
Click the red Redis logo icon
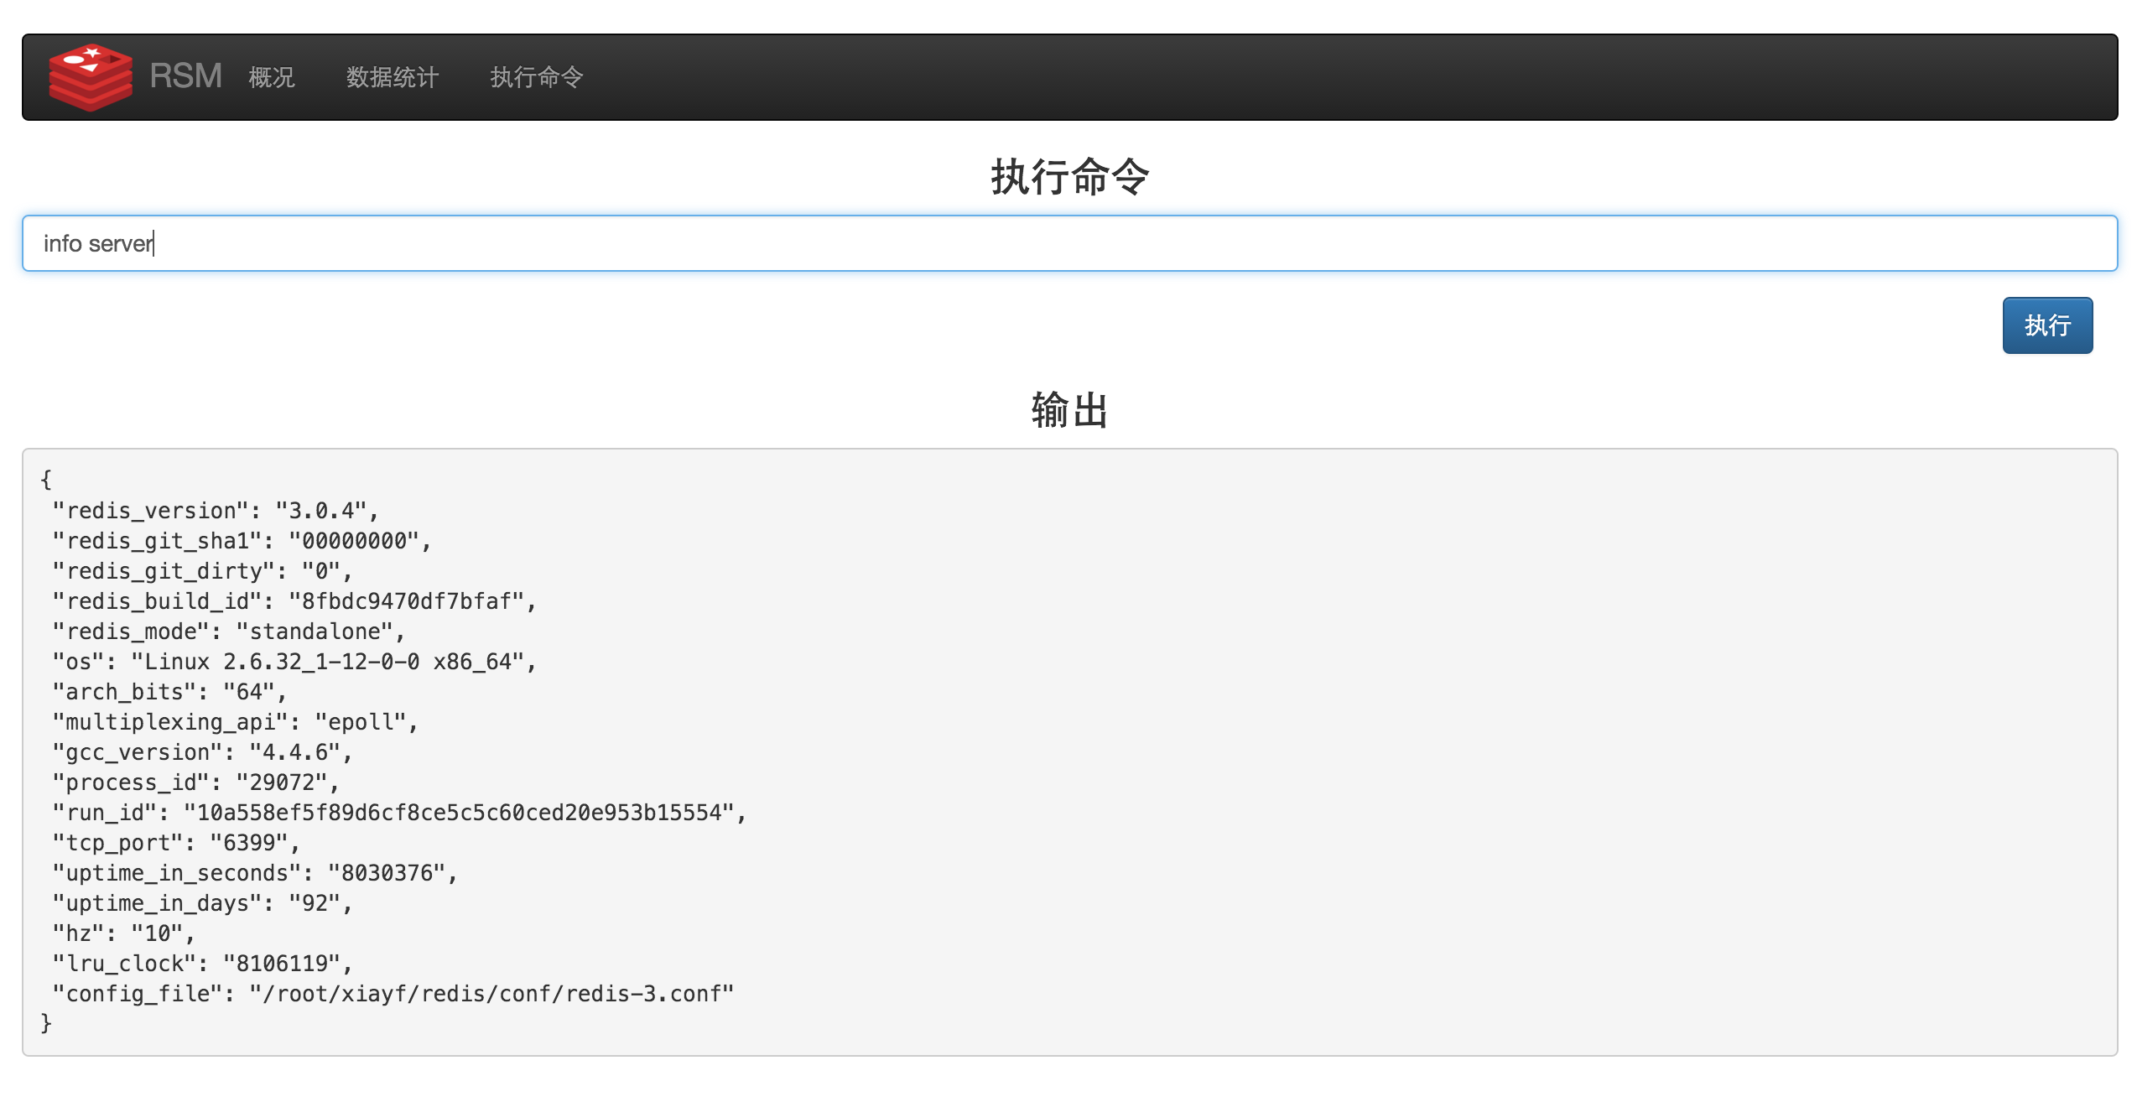[x=91, y=77]
